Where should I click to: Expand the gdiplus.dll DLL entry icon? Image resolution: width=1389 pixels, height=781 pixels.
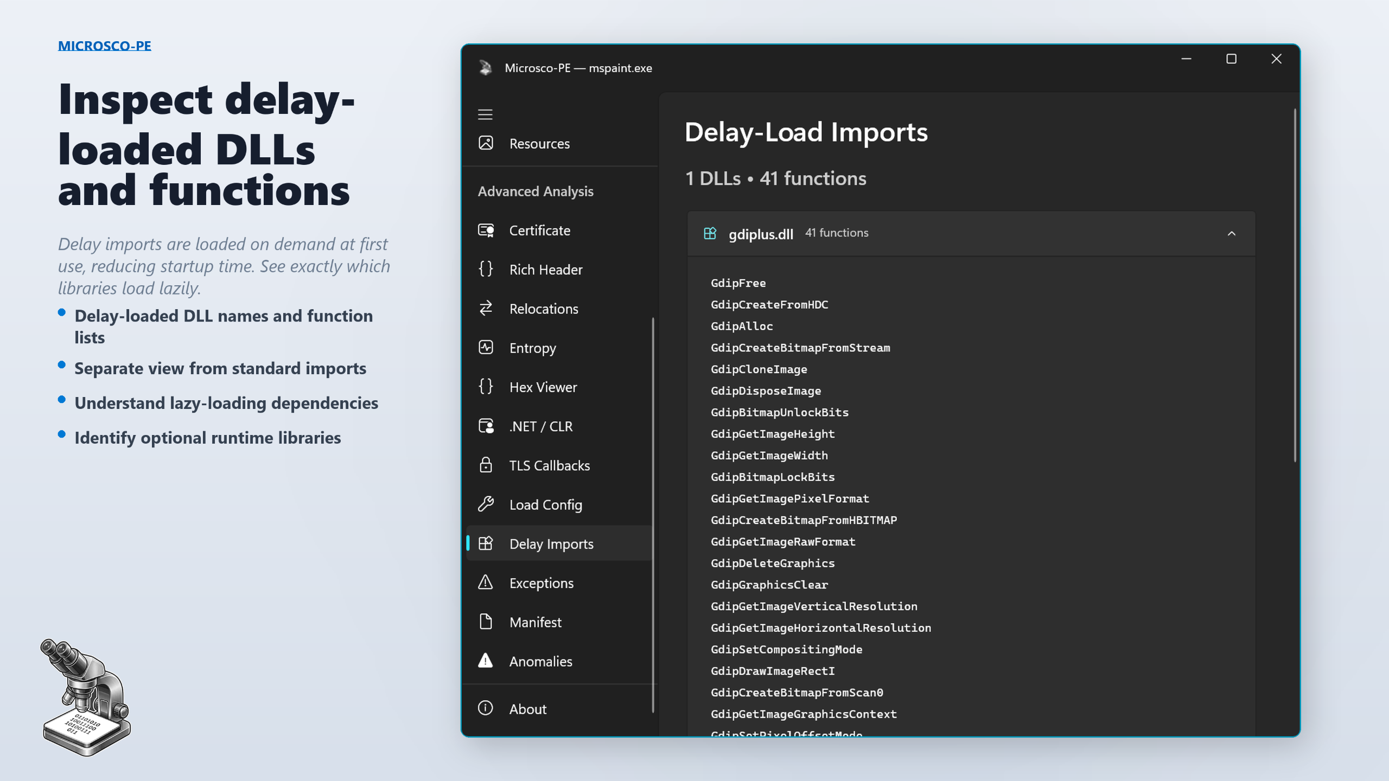pos(709,234)
